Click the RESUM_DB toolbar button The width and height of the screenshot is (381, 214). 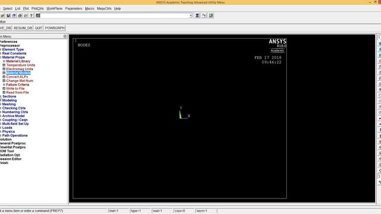pos(23,28)
